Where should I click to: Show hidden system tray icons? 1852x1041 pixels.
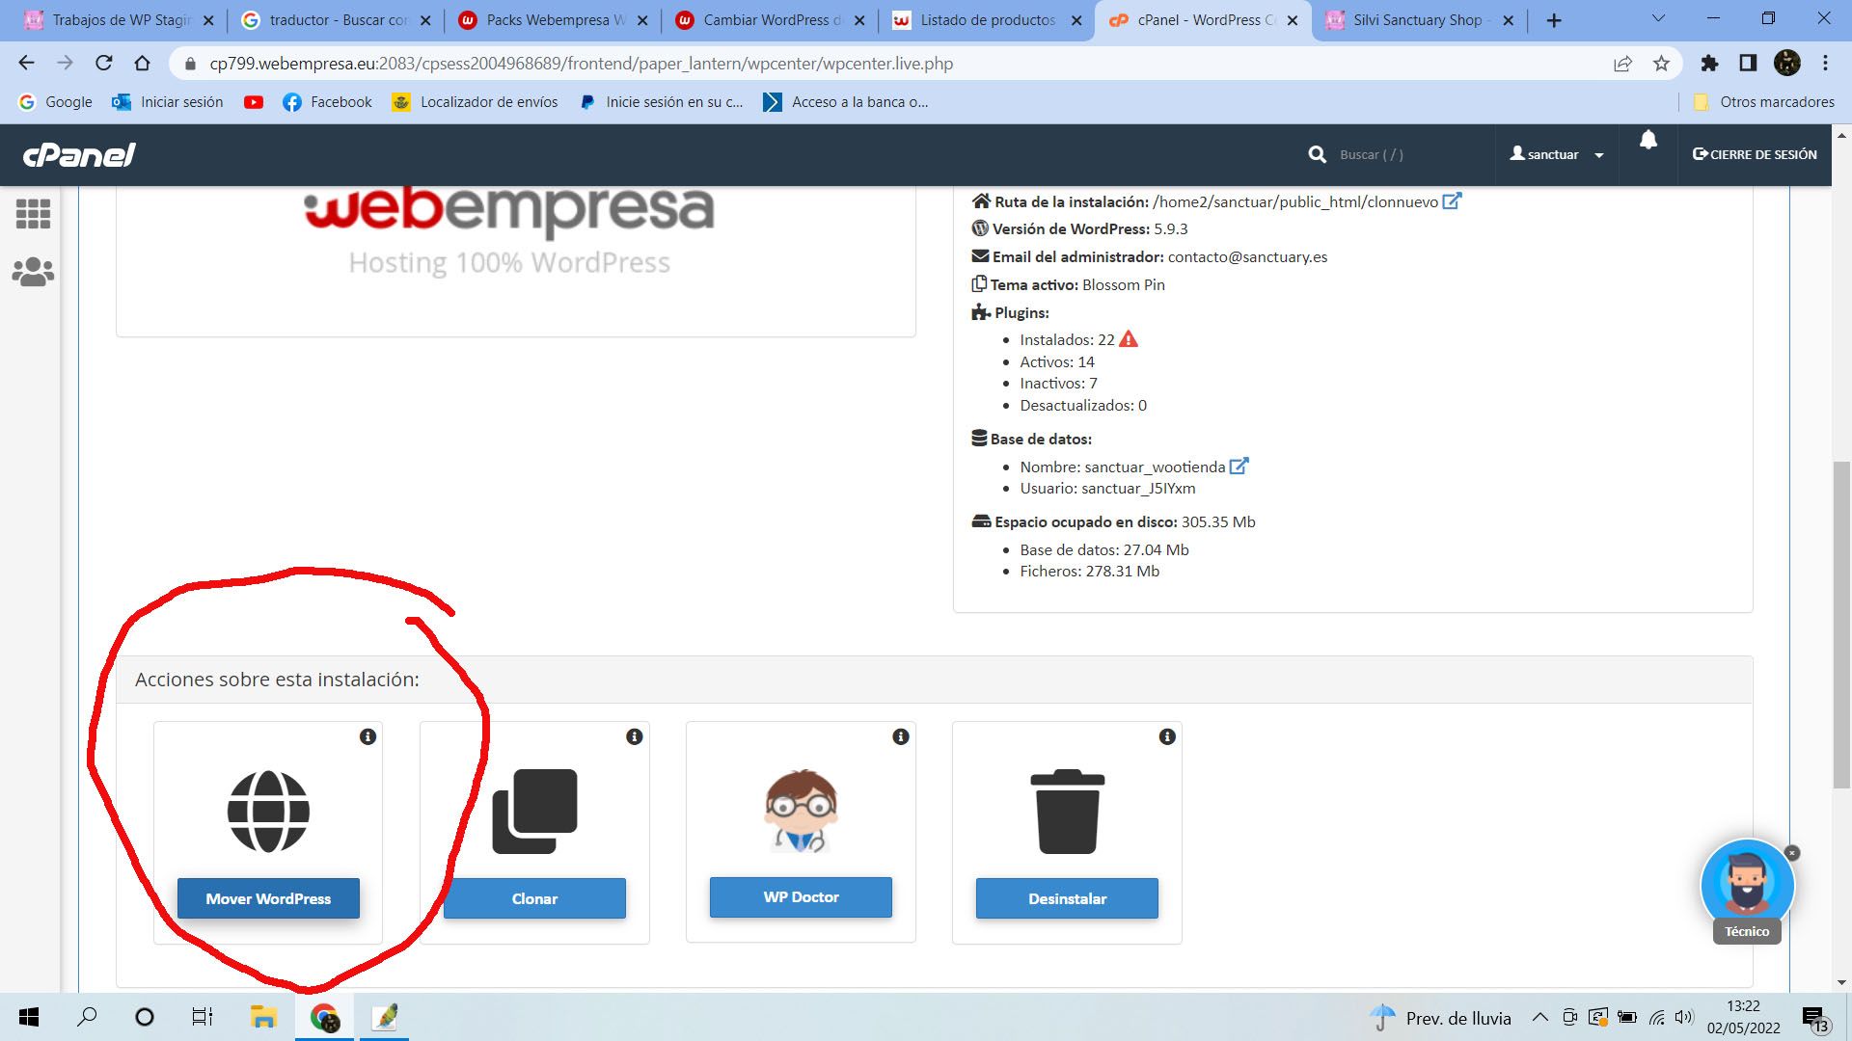1540,1018
